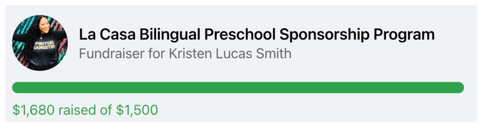
Task: Click the $1,680 raised of $1,500 text
Action: 85,110
